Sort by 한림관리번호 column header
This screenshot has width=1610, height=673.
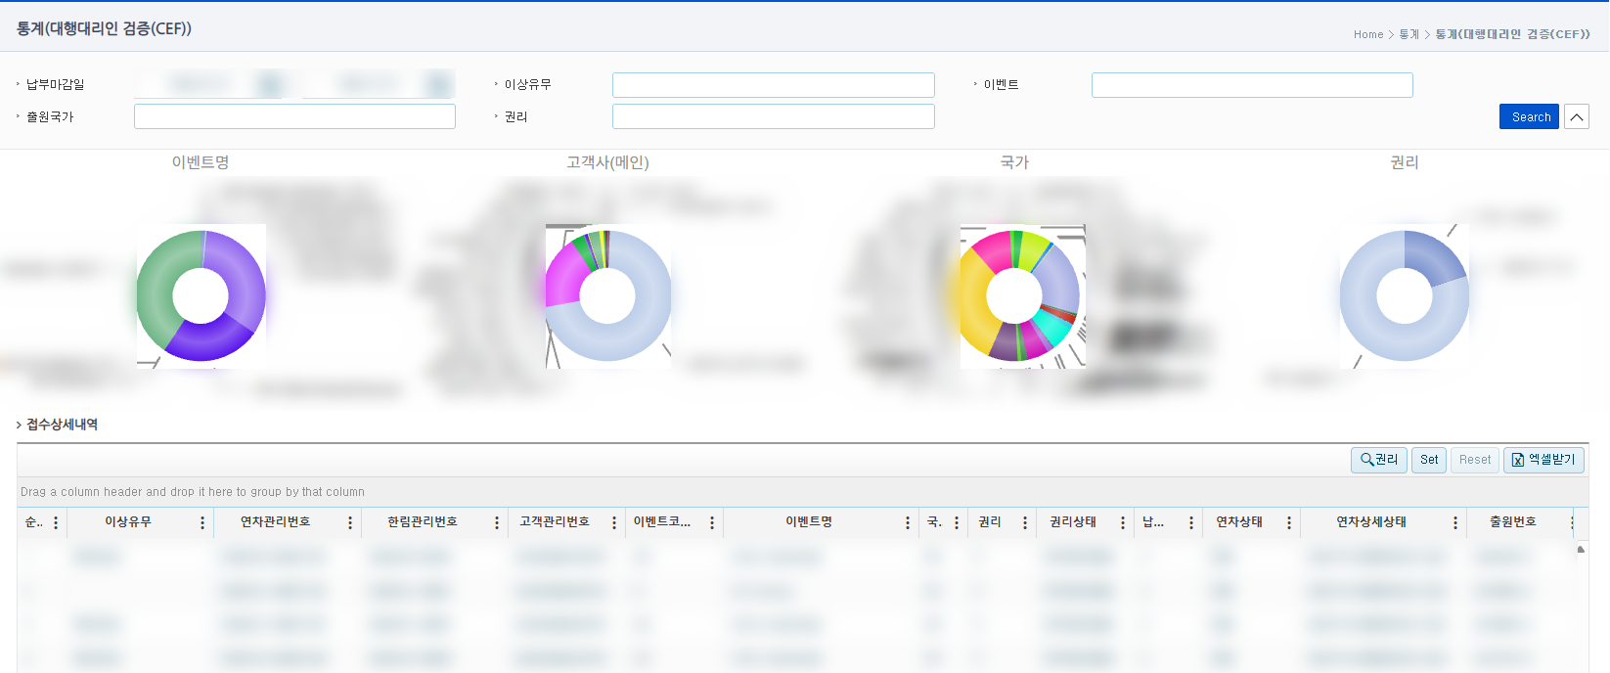pos(423,522)
